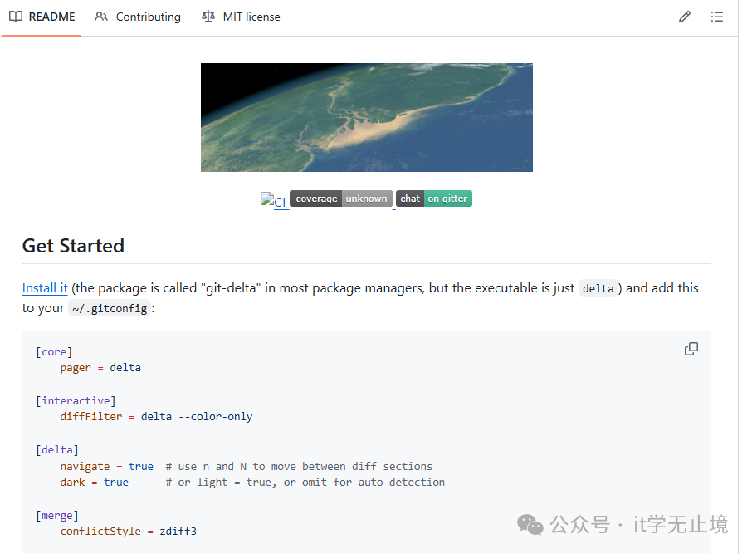Click the book icon beside README
The width and height of the screenshot is (752, 554).
coord(16,17)
